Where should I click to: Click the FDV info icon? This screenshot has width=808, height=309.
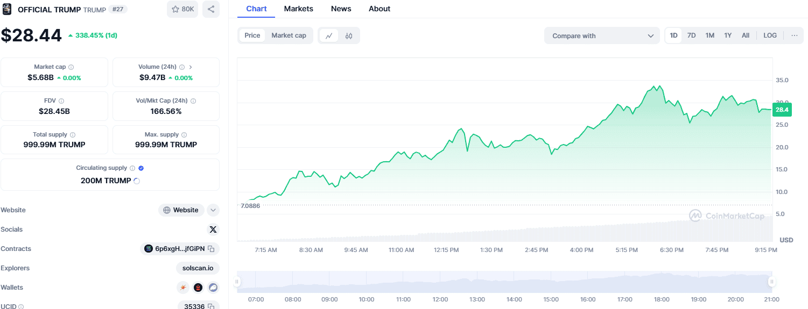(61, 101)
